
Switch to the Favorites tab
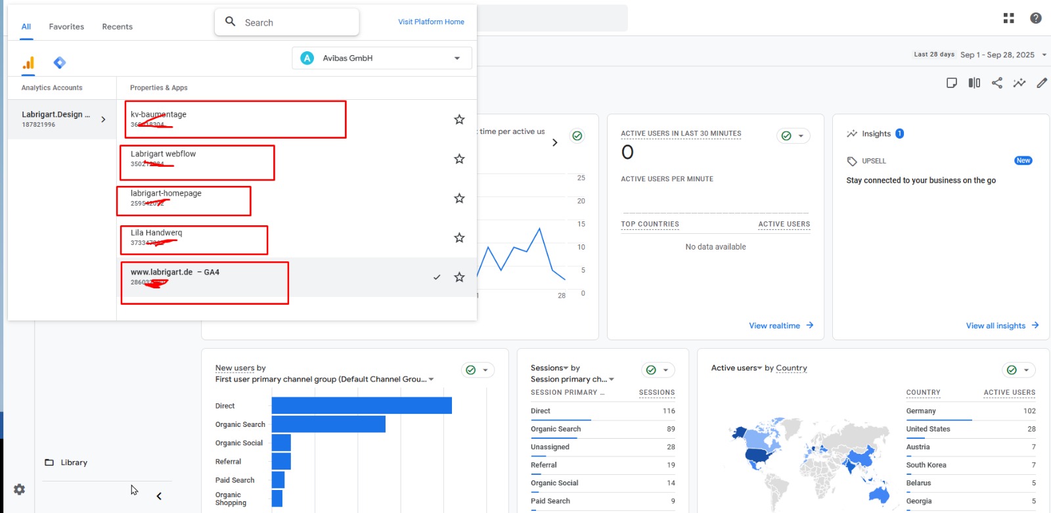(x=66, y=27)
